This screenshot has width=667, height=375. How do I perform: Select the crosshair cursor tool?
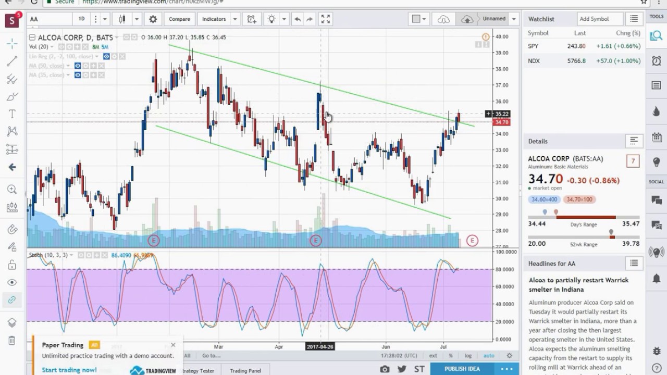(x=11, y=44)
